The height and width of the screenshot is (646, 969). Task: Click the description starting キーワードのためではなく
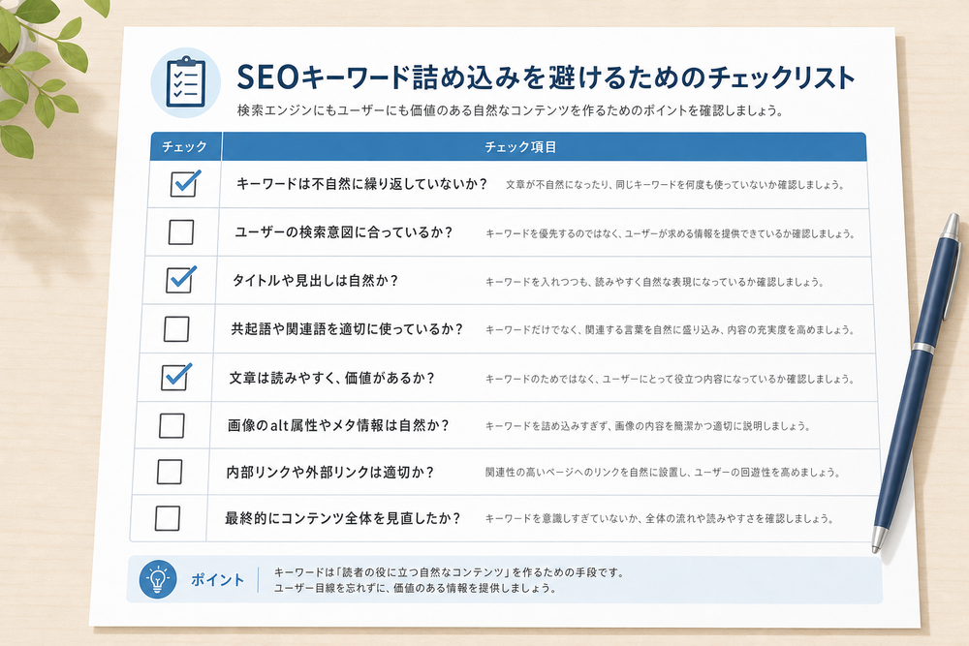click(x=670, y=379)
